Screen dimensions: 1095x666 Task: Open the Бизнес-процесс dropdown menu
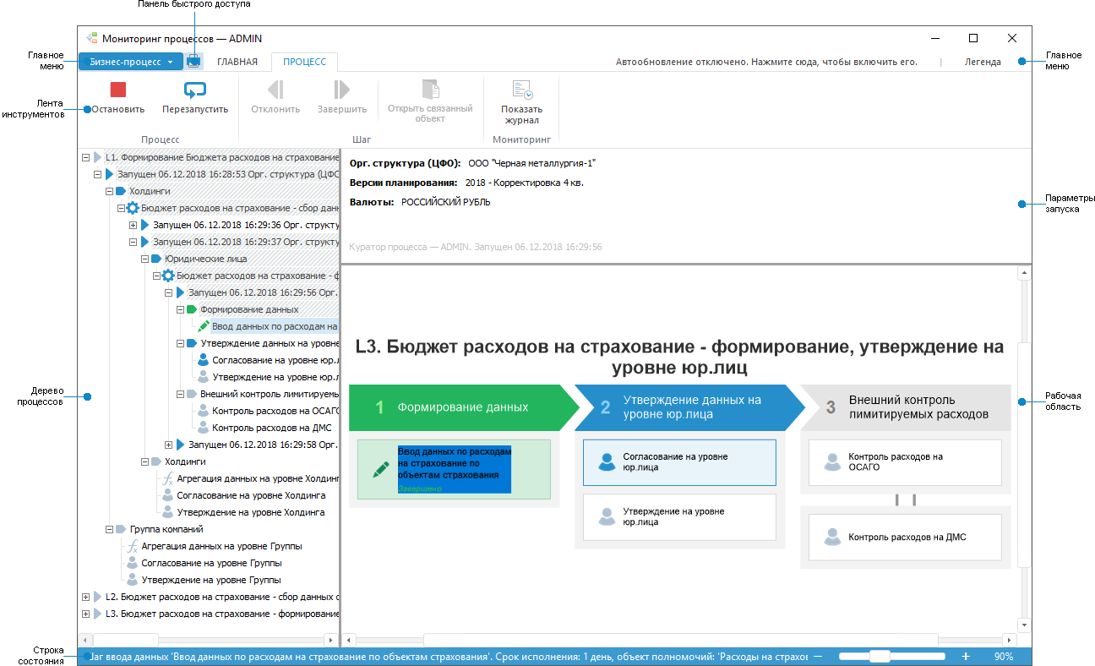[x=130, y=61]
